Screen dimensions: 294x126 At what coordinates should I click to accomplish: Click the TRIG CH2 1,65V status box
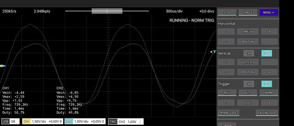point(126,122)
